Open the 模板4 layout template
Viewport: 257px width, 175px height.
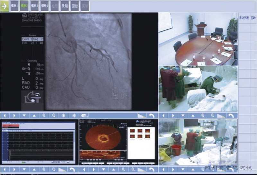44,6
